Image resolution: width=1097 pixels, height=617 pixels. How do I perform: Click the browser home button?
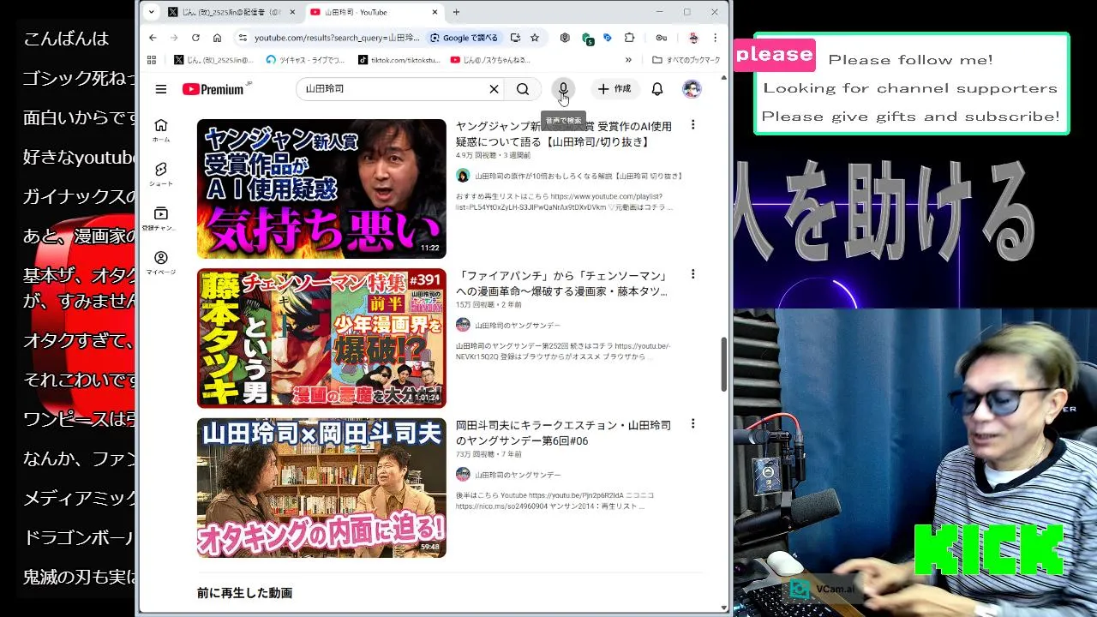click(217, 38)
